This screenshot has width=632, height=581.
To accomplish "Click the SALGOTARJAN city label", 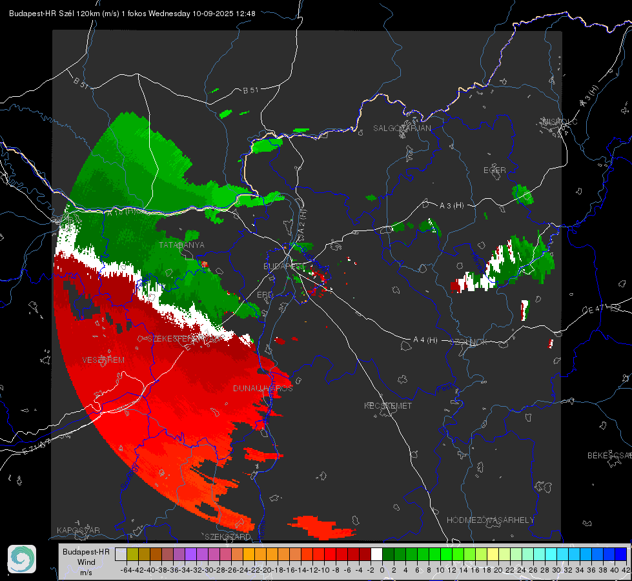I will (402, 128).
